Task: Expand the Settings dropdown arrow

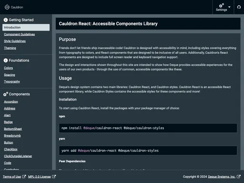Action: [x=229, y=7]
